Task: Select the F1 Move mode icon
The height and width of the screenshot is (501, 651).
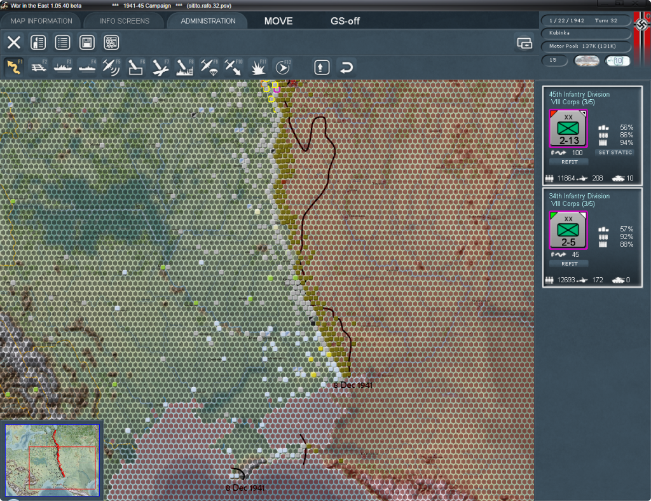Action: coord(14,67)
